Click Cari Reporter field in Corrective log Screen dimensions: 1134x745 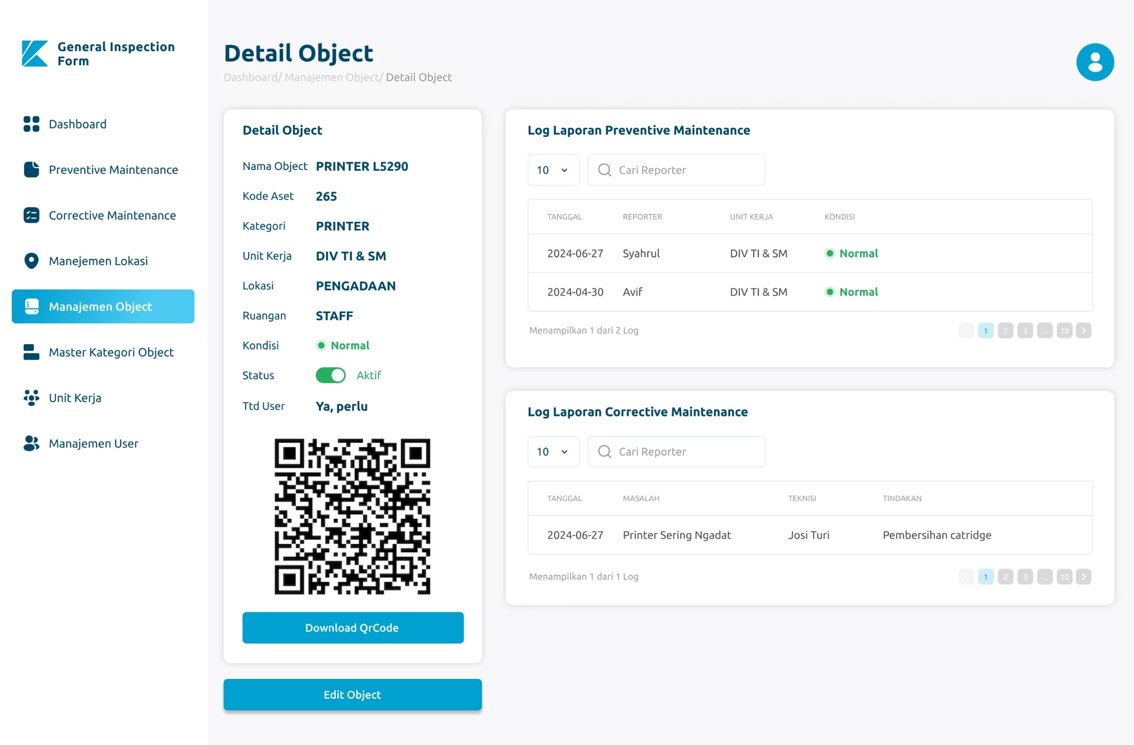[676, 451]
